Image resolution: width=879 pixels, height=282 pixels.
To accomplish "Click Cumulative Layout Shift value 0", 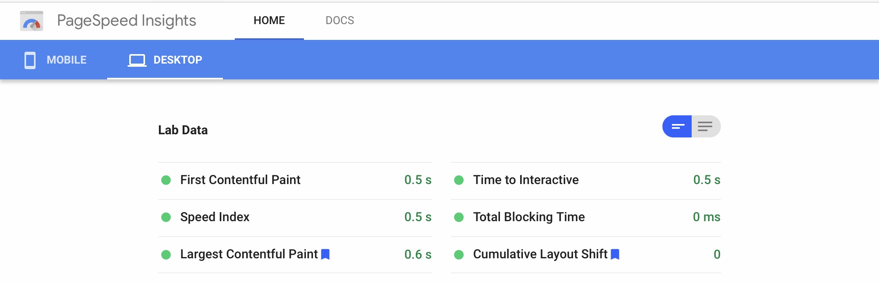I will pos(717,255).
